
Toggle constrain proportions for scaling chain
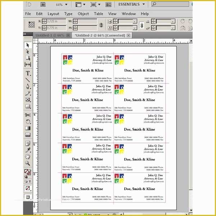point(142,25)
